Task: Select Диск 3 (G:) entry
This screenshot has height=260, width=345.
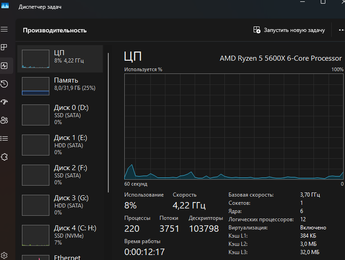Action: pos(60,205)
